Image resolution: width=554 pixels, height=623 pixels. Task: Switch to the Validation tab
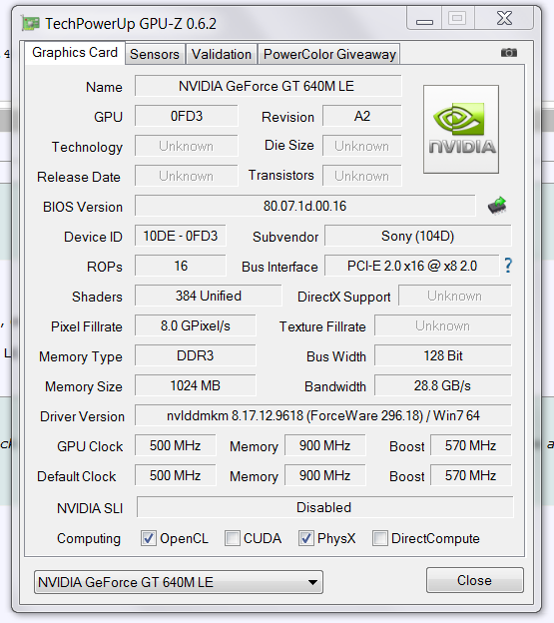222,54
